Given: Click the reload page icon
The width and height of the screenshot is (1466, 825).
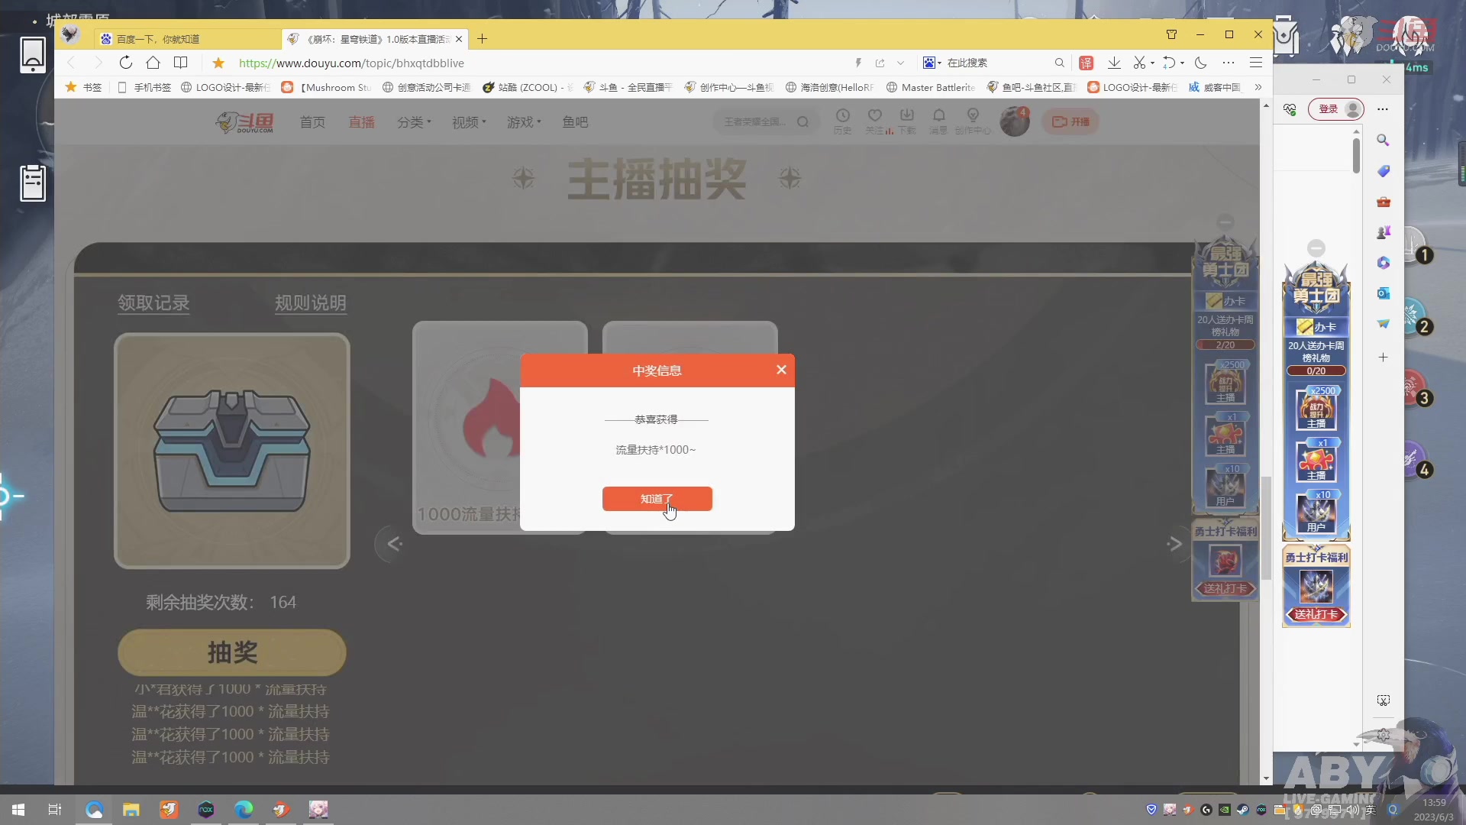Looking at the screenshot, I should pos(126,63).
